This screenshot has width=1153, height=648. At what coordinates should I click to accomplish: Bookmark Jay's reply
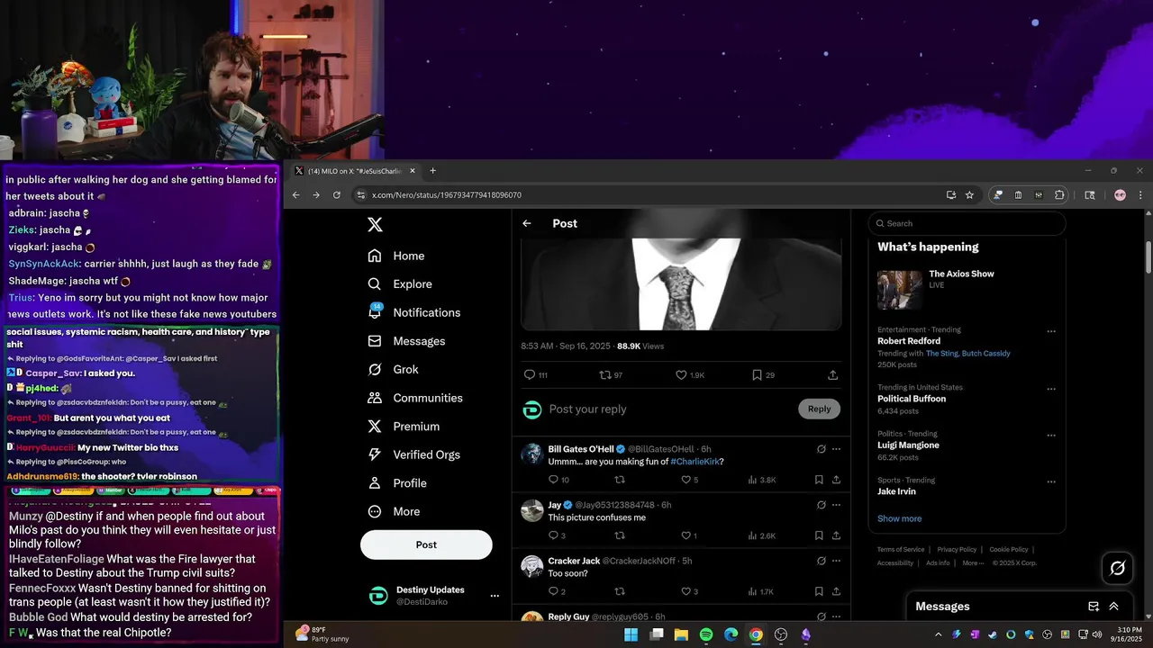(x=819, y=535)
